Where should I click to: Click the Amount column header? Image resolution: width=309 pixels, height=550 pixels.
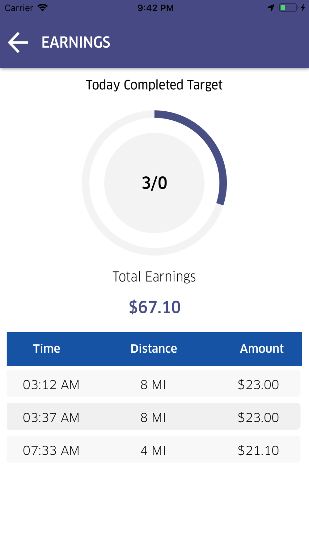[261, 349]
